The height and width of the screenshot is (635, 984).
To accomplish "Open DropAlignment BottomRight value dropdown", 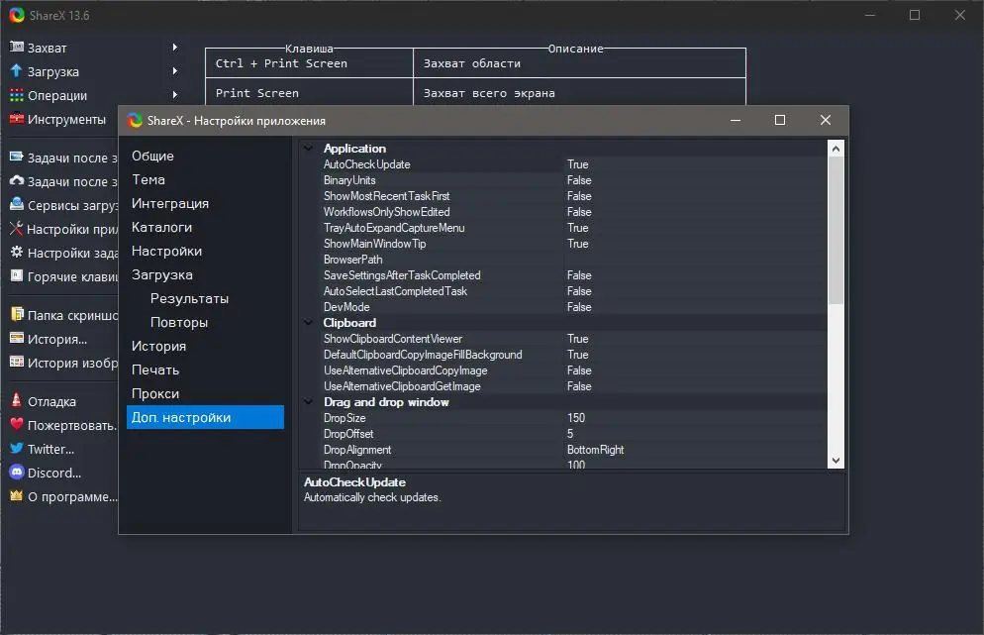I will click(695, 450).
